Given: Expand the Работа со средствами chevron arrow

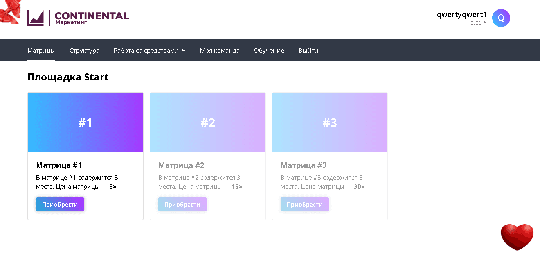Looking at the screenshot, I should coord(184,51).
